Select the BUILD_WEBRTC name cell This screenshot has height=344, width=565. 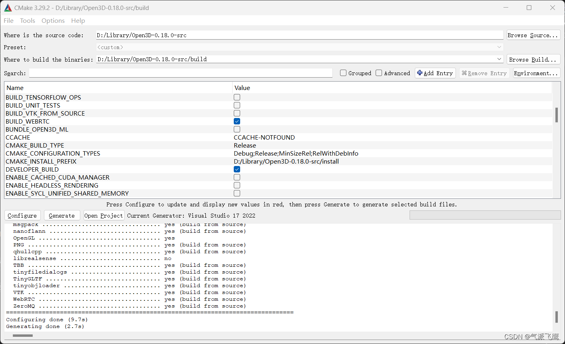tap(28, 121)
